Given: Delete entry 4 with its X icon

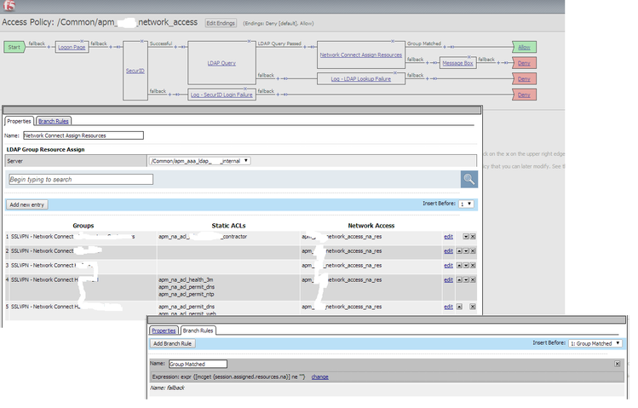Looking at the screenshot, I should click(473, 279).
